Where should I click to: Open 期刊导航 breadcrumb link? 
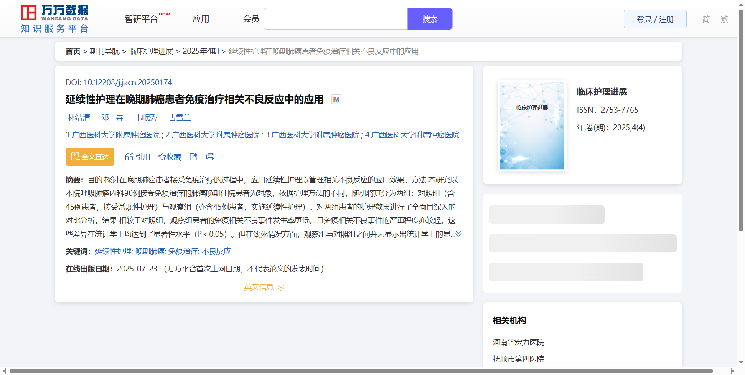coord(105,51)
